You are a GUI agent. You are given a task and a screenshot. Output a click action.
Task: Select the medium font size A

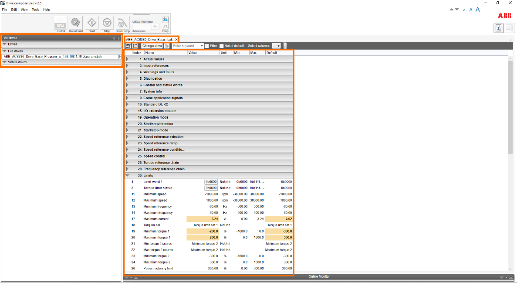[471, 10]
